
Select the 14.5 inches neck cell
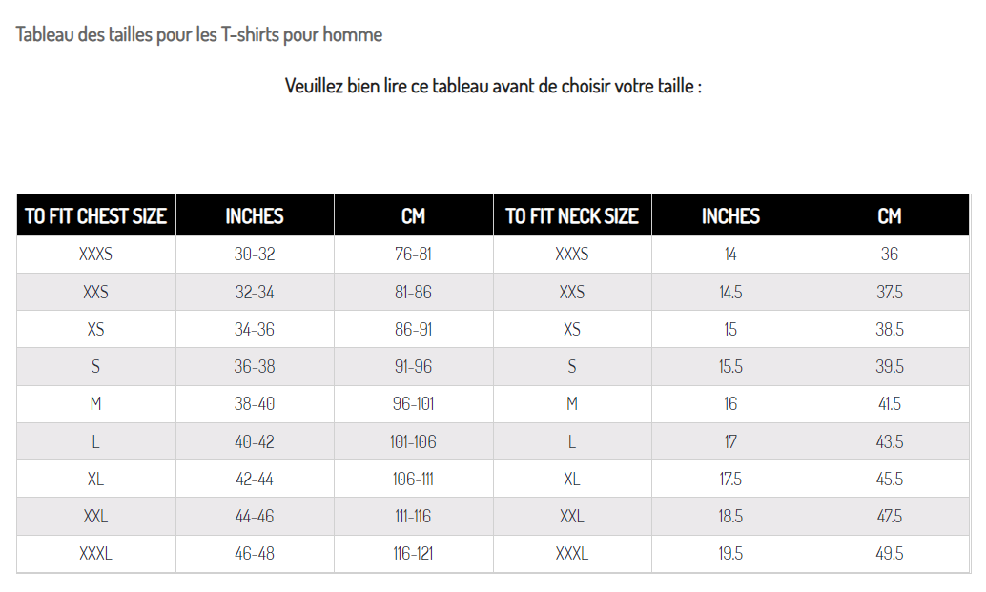point(730,292)
